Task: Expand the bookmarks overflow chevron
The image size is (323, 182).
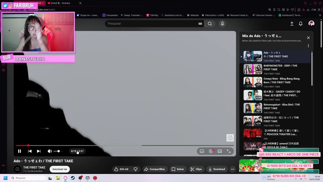Action: (320, 15)
